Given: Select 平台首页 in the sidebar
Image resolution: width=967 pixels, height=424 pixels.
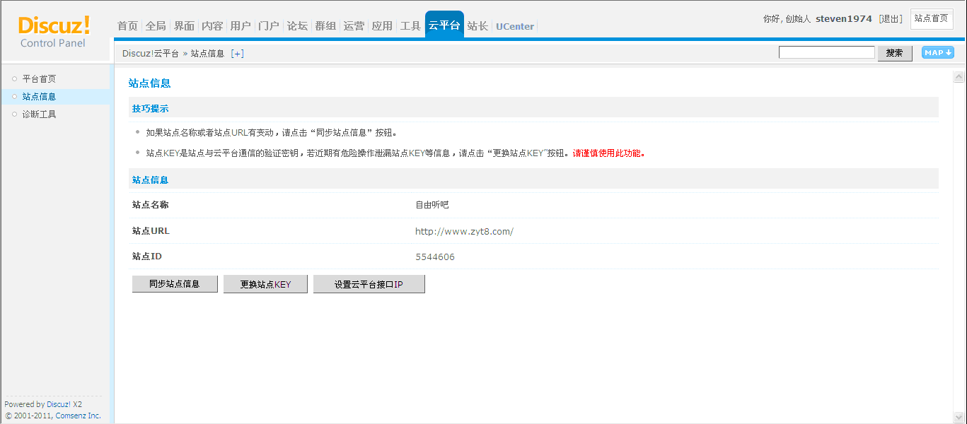Looking at the screenshot, I should click(x=39, y=79).
